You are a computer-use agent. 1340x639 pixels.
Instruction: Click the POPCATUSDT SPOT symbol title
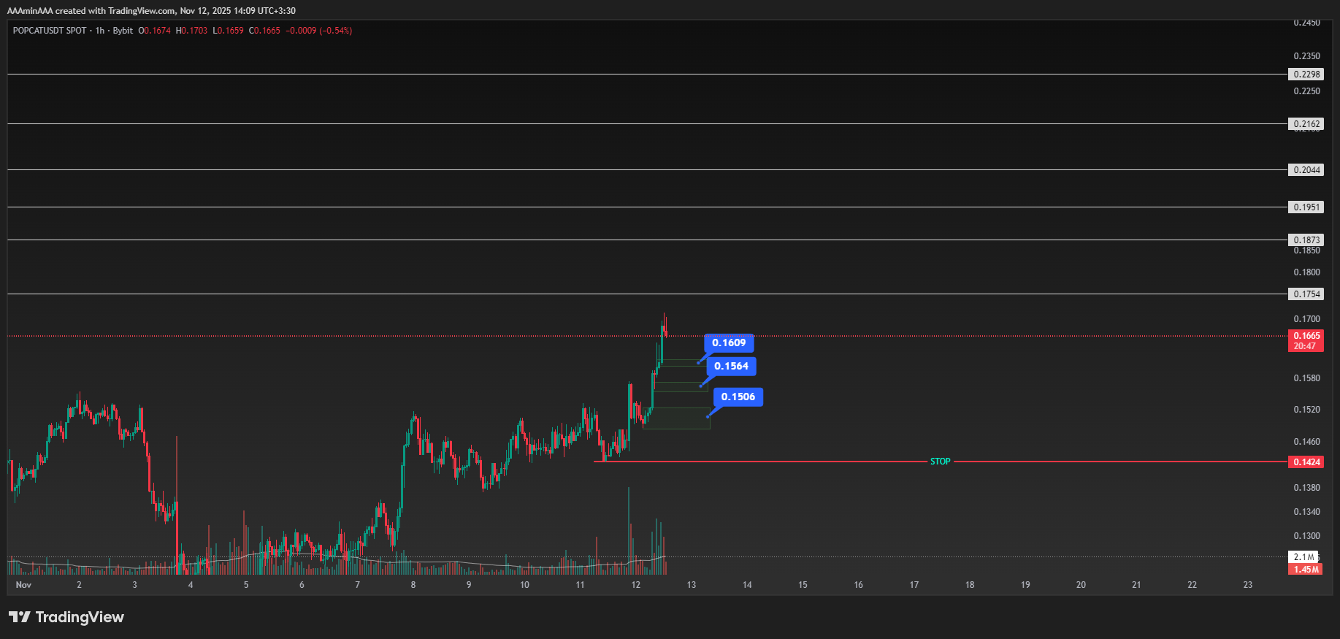point(50,31)
